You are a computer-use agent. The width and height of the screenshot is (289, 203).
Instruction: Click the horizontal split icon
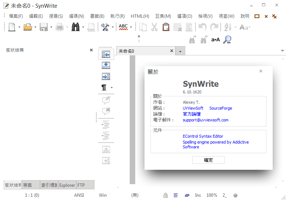[106, 149]
